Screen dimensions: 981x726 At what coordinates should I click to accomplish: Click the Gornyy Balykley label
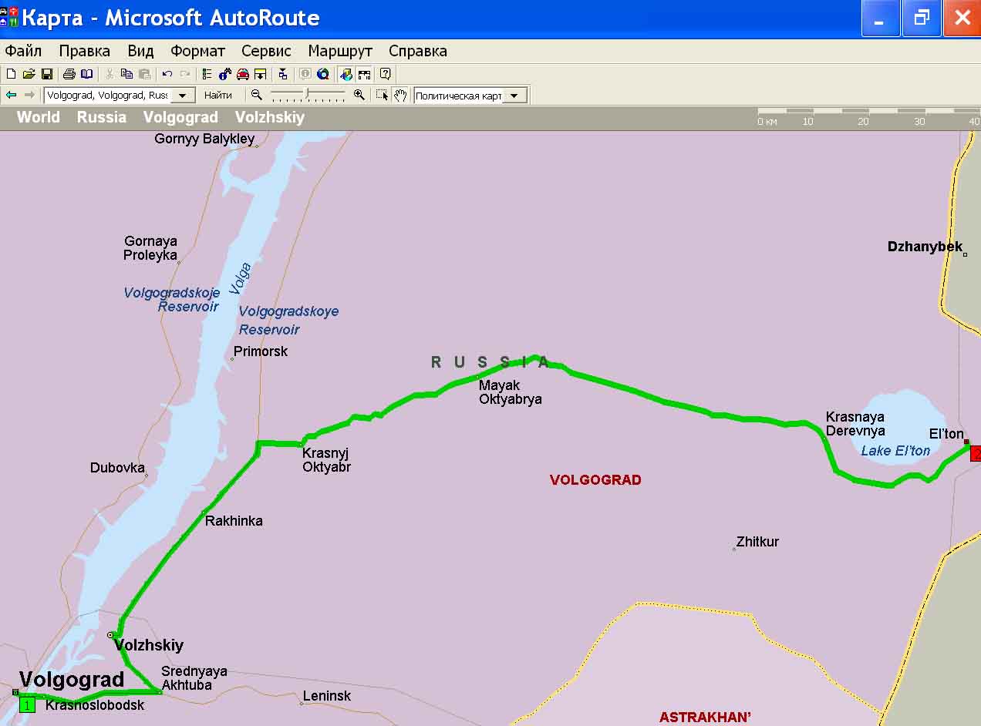click(x=204, y=139)
